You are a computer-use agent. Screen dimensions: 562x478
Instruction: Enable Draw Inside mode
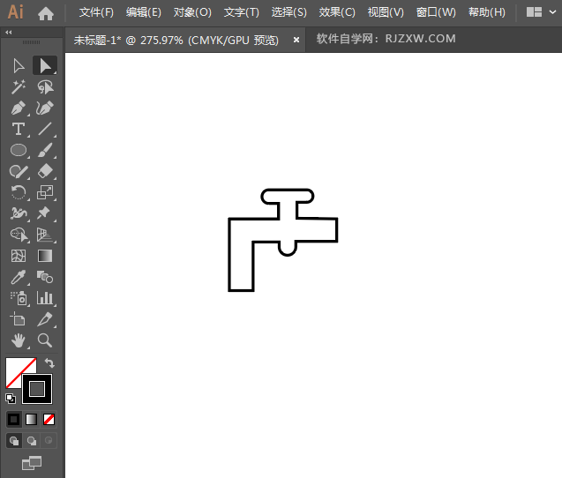[x=49, y=440]
